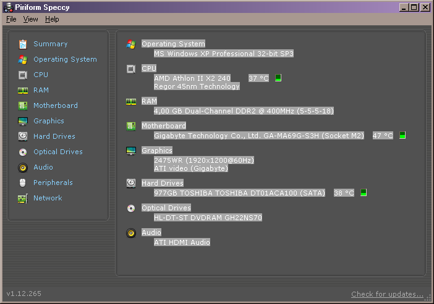Open the Graphics sidebar section

coord(49,121)
